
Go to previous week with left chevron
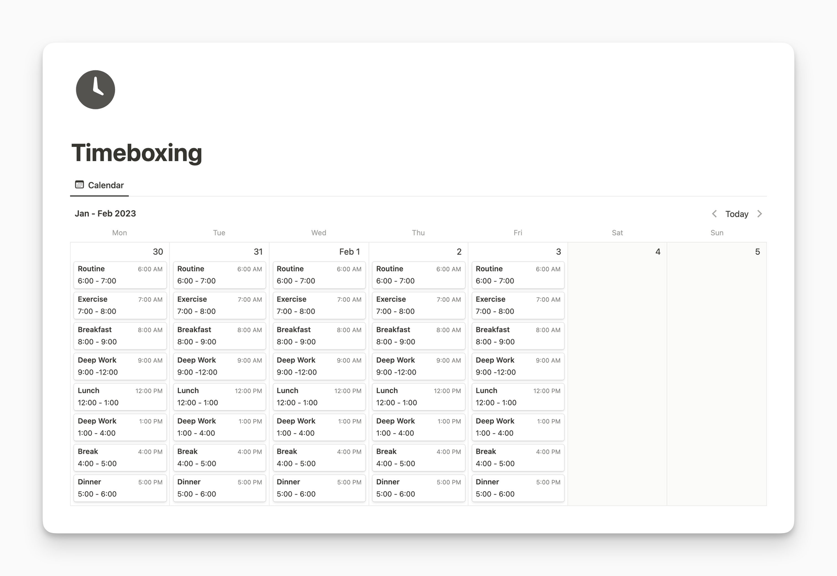point(714,213)
